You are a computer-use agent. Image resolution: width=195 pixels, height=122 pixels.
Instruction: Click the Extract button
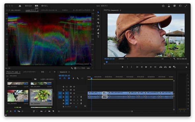[165, 67]
